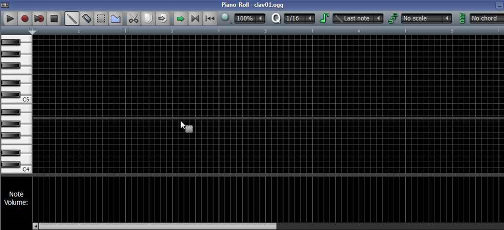Choose the Detune/pitch bend tool

pyautogui.click(x=115, y=19)
